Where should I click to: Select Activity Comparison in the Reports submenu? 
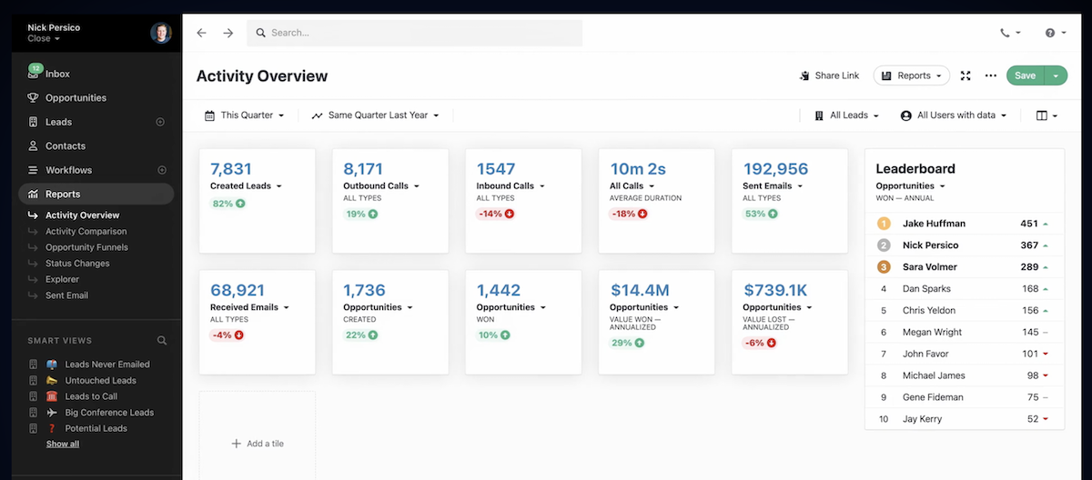pyautogui.click(x=86, y=231)
